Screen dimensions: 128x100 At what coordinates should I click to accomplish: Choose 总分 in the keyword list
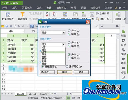pos(54,63)
